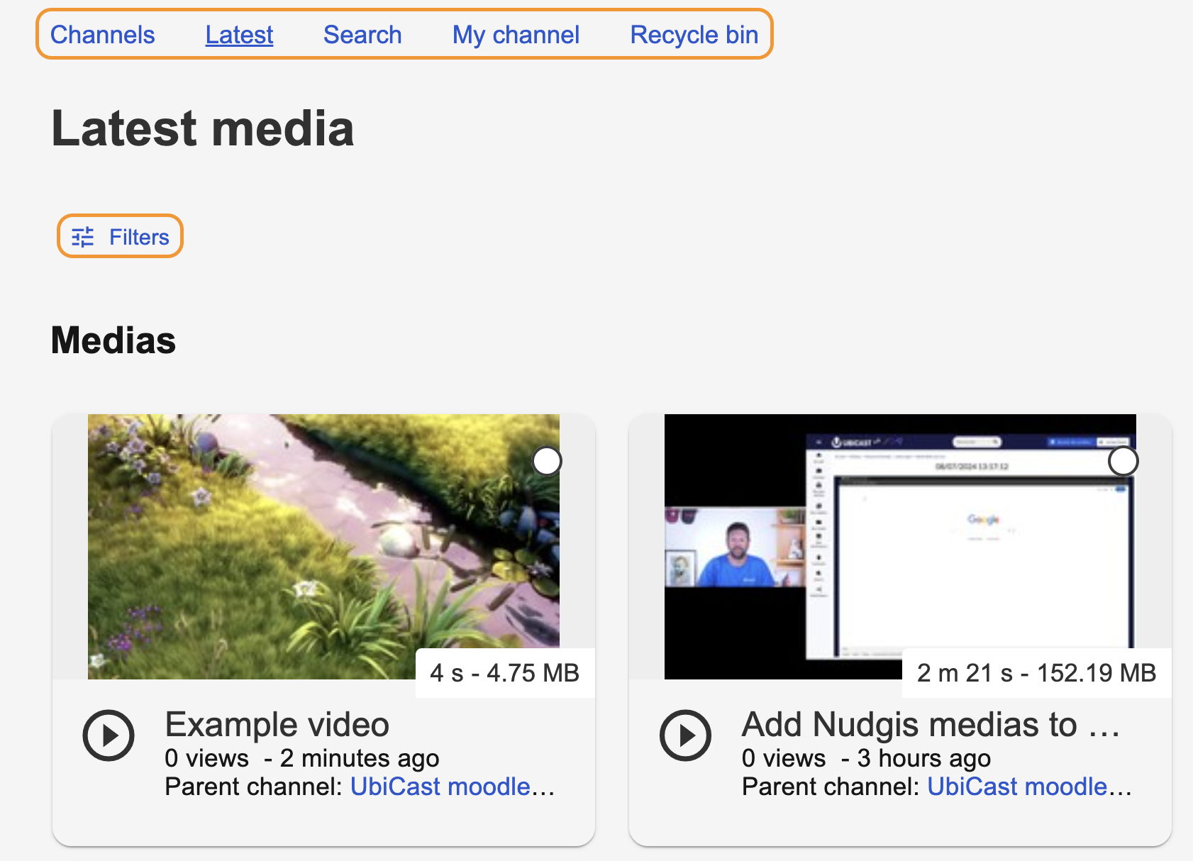Play Add Nudgis medias via play icon

[685, 735]
